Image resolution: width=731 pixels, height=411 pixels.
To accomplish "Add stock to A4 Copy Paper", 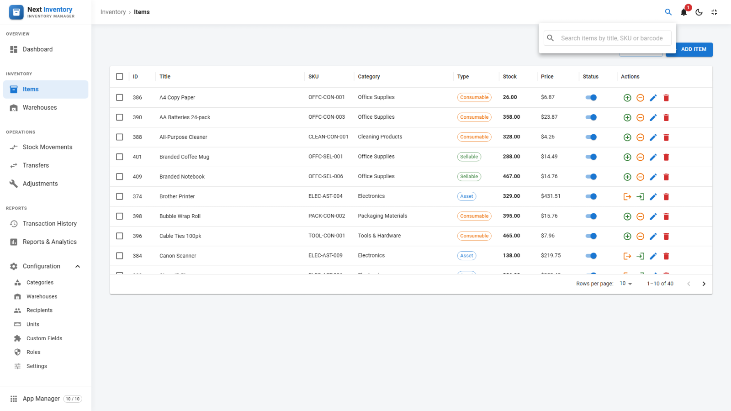I will [627, 98].
